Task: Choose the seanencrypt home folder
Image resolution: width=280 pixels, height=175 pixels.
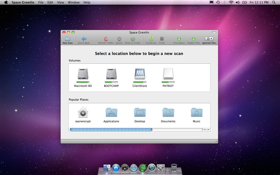Action: [83, 112]
